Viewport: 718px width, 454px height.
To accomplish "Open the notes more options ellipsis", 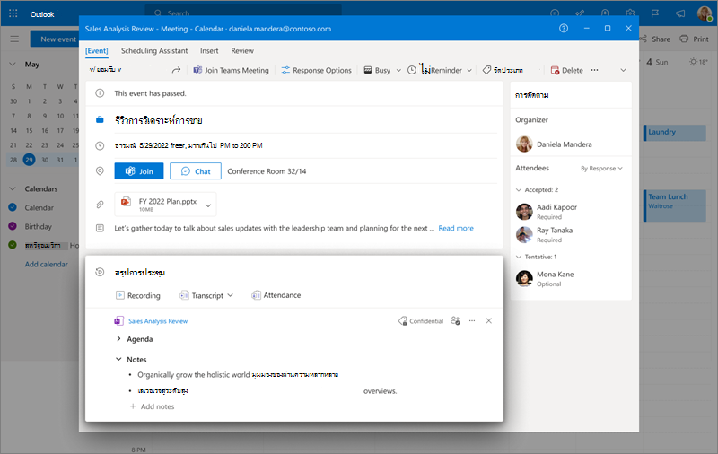I will pos(472,321).
